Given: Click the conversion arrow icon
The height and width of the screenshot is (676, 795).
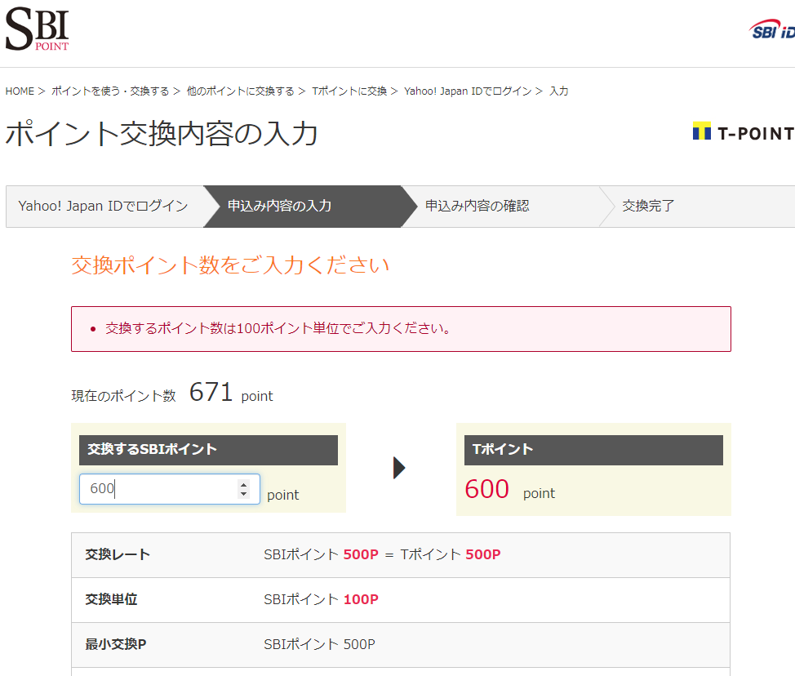Looking at the screenshot, I should 399,468.
